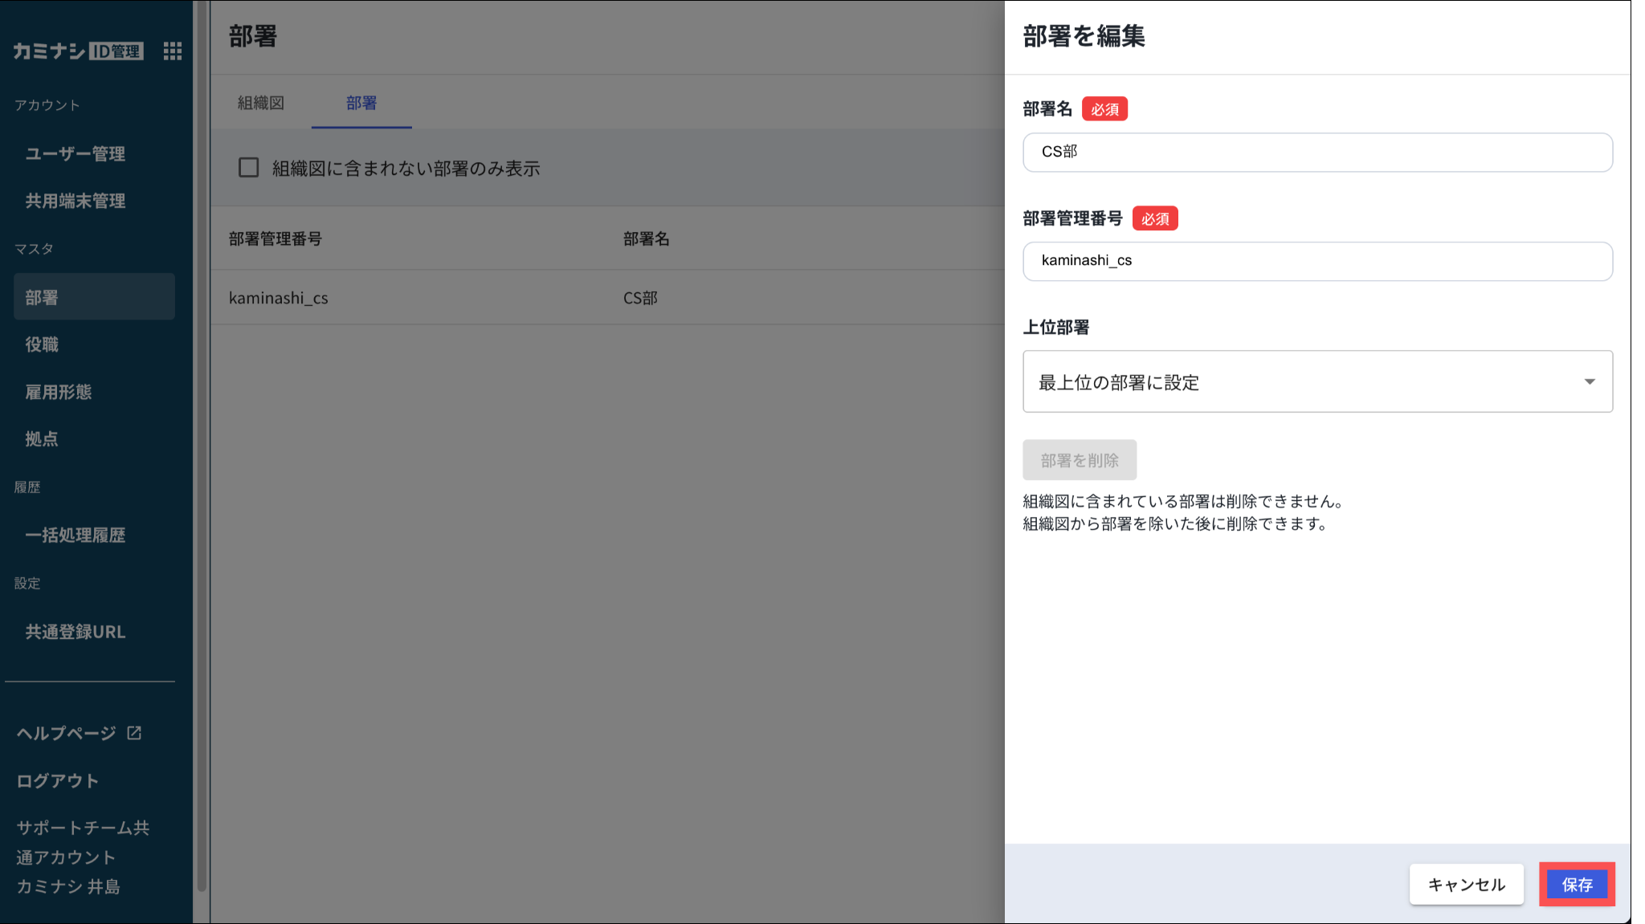
Task: Toggle 組織図に含まれない部署のみ表示 checkbox
Action: pos(249,168)
